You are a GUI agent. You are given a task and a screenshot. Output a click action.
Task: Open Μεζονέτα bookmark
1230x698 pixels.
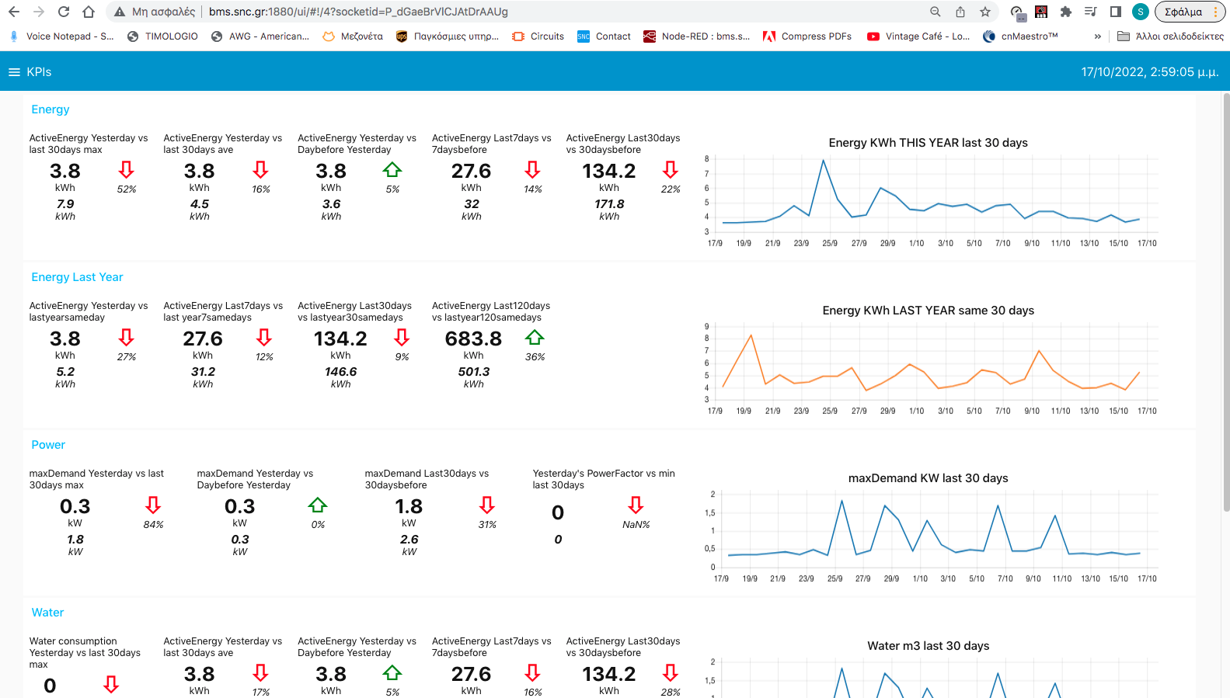(x=353, y=36)
